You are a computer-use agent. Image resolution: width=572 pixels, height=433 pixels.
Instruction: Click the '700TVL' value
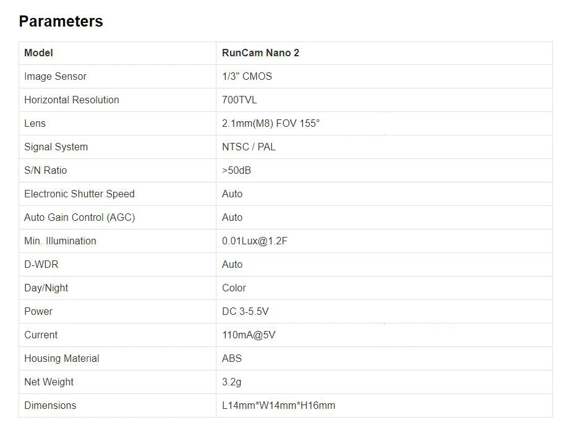coord(239,100)
